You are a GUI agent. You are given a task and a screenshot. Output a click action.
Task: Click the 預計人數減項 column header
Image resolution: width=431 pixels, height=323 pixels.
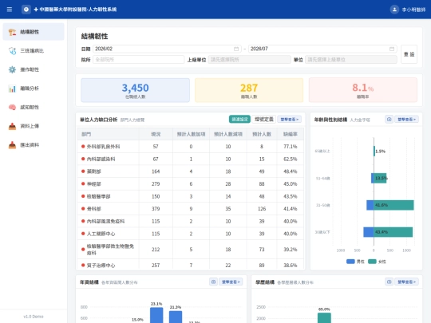pos(228,134)
